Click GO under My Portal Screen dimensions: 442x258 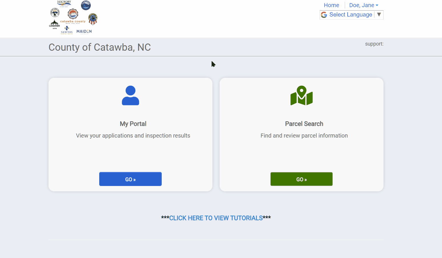pyautogui.click(x=130, y=179)
